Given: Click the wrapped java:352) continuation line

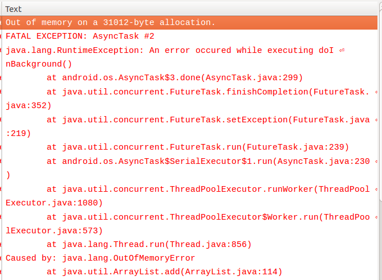Looking at the screenshot, I should [29, 105].
